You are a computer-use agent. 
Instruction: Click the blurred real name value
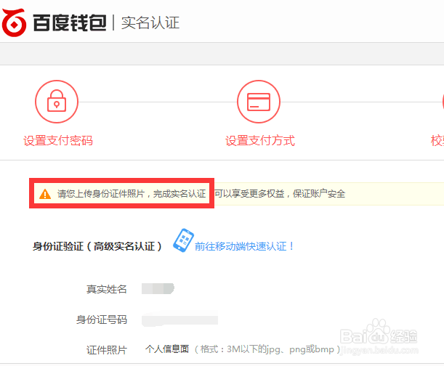click(x=158, y=289)
